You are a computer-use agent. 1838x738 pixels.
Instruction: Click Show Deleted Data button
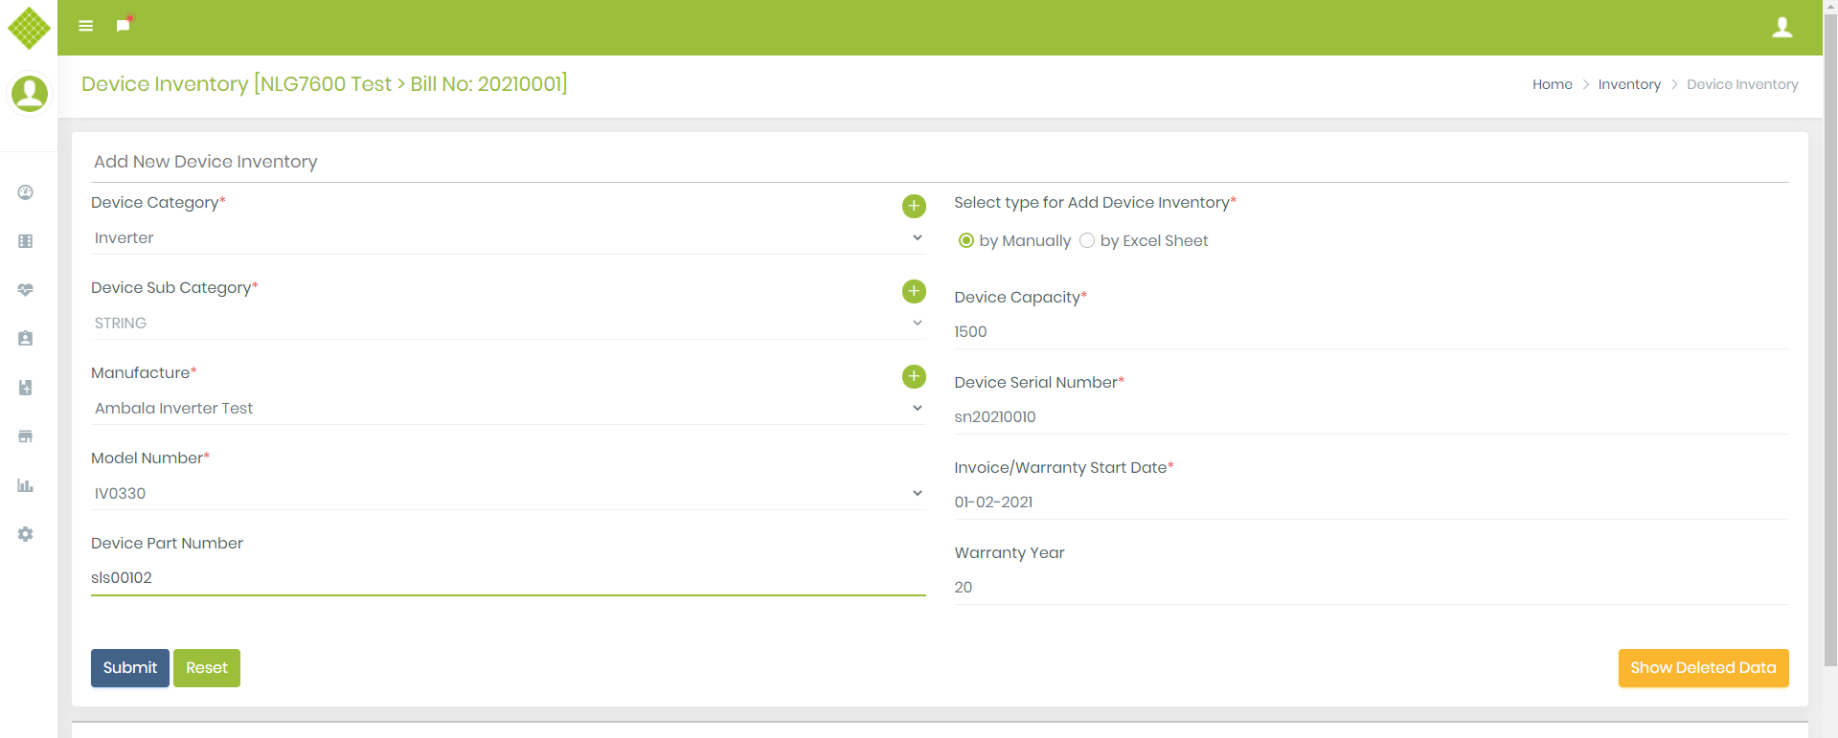1703,668
